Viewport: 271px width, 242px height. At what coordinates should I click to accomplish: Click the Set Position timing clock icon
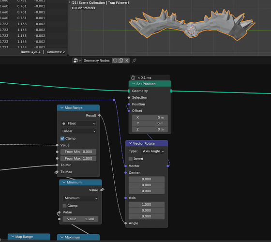pos(133,78)
